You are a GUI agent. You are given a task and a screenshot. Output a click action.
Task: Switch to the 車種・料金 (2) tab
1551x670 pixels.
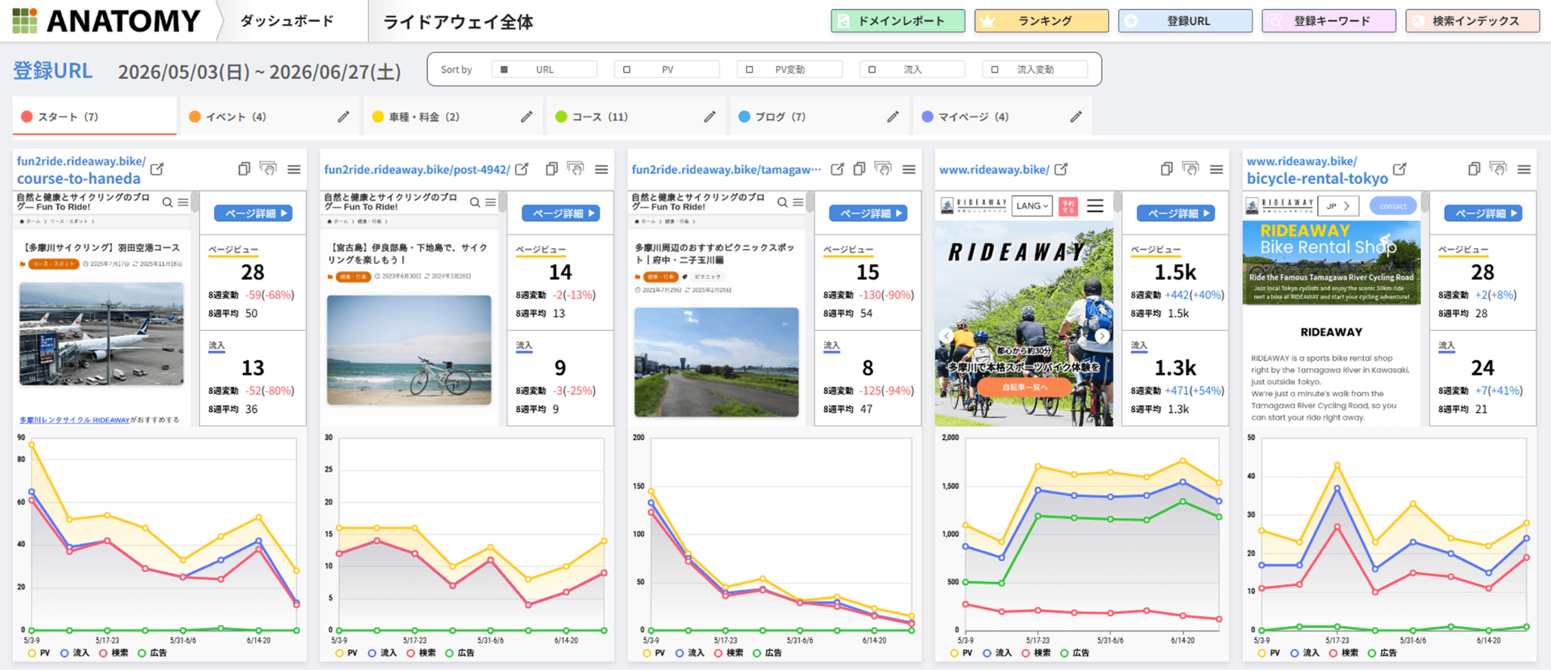(452, 117)
